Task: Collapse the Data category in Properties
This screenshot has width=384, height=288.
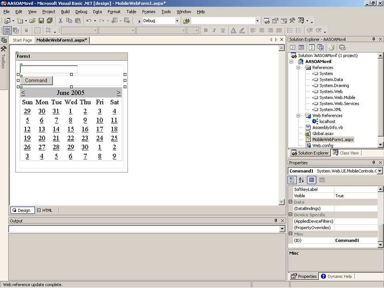Action: click(x=290, y=202)
